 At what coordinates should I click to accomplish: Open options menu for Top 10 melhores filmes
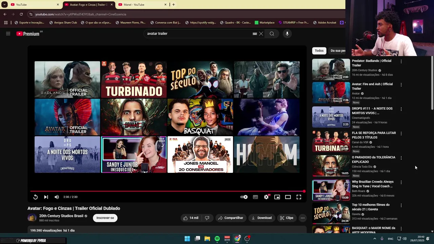(401, 205)
